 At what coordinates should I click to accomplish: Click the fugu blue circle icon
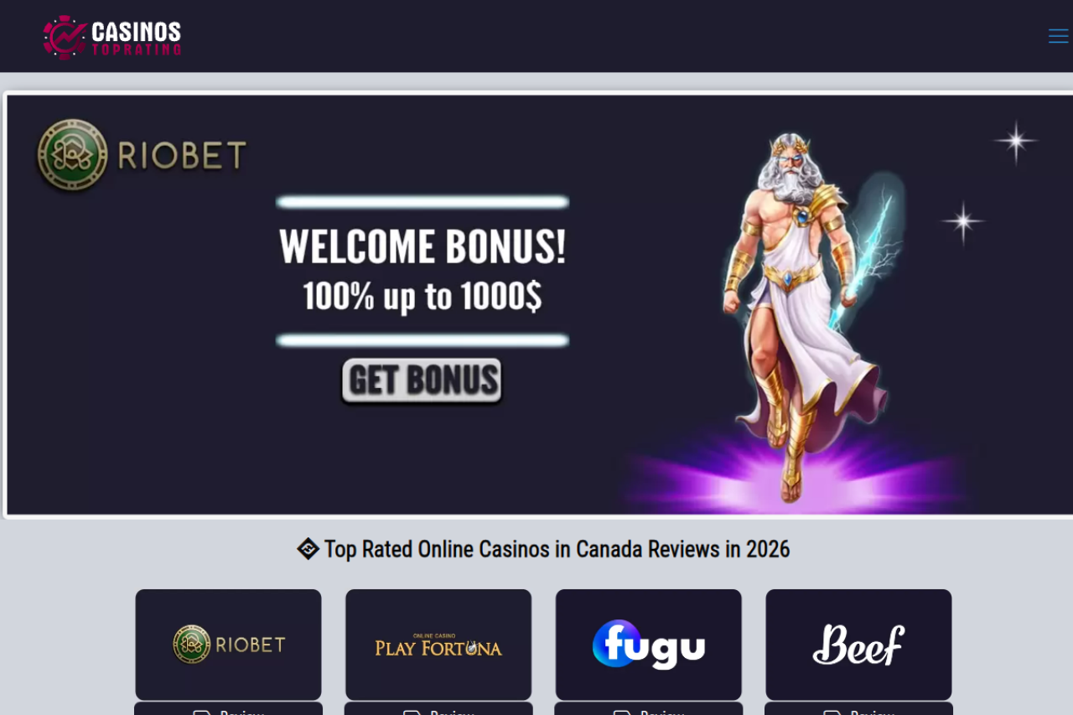616,644
